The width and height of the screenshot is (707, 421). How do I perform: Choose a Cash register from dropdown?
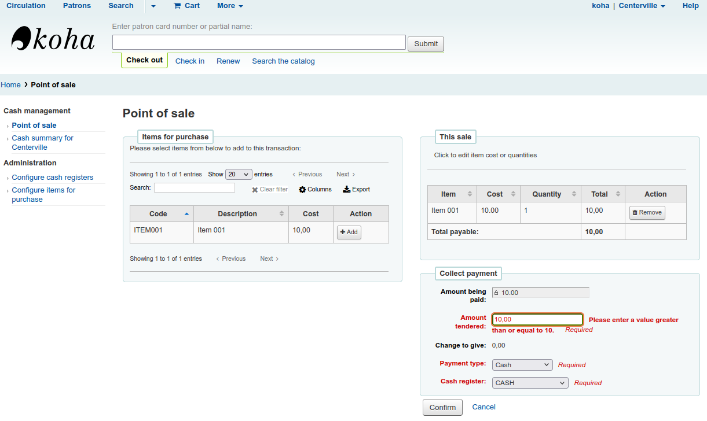click(530, 383)
